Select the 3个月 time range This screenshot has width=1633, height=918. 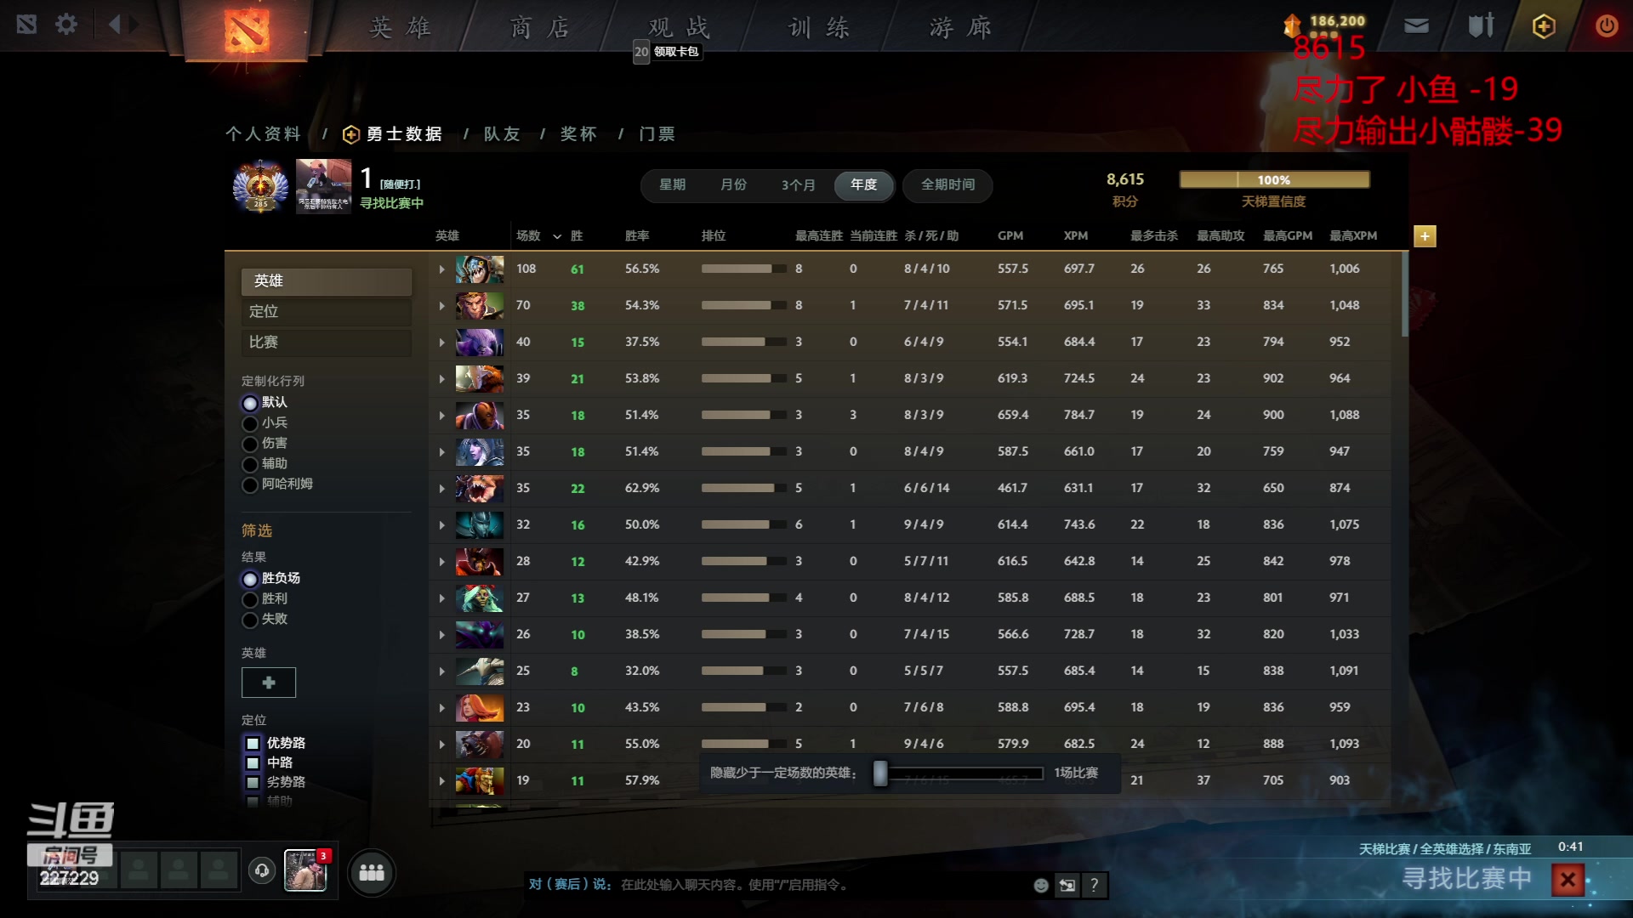799,185
